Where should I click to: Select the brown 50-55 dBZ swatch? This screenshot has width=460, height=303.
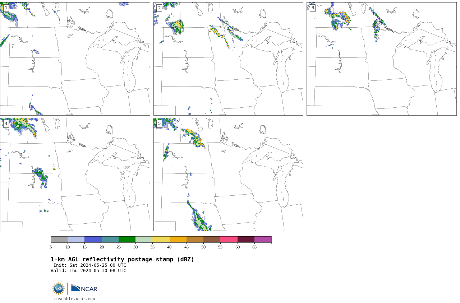pyautogui.click(x=212, y=239)
